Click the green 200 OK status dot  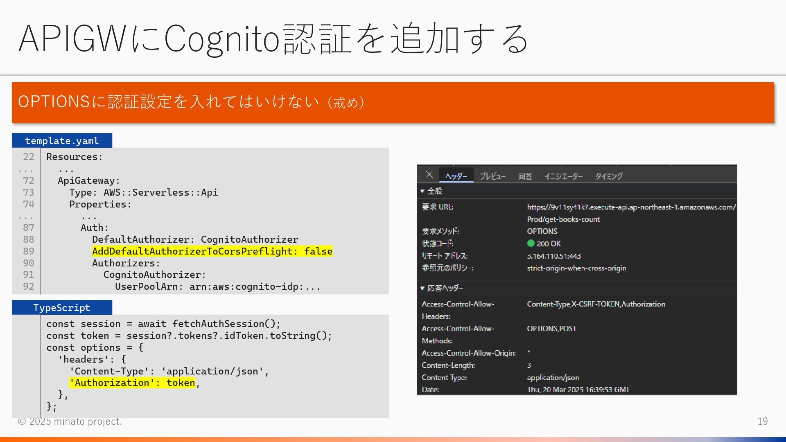point(531,243)
